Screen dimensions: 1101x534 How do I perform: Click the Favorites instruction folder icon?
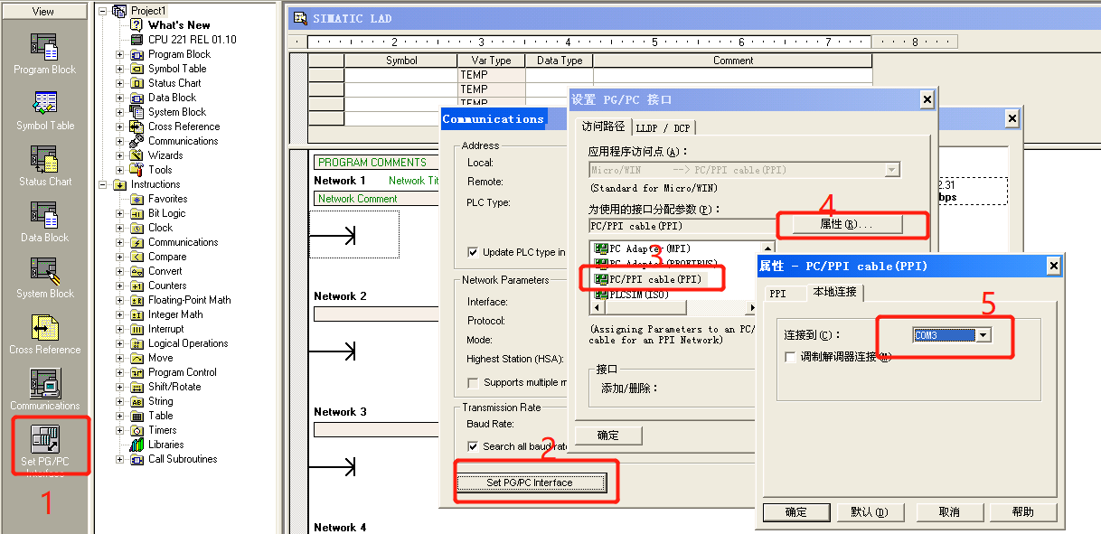click(136, 199)
